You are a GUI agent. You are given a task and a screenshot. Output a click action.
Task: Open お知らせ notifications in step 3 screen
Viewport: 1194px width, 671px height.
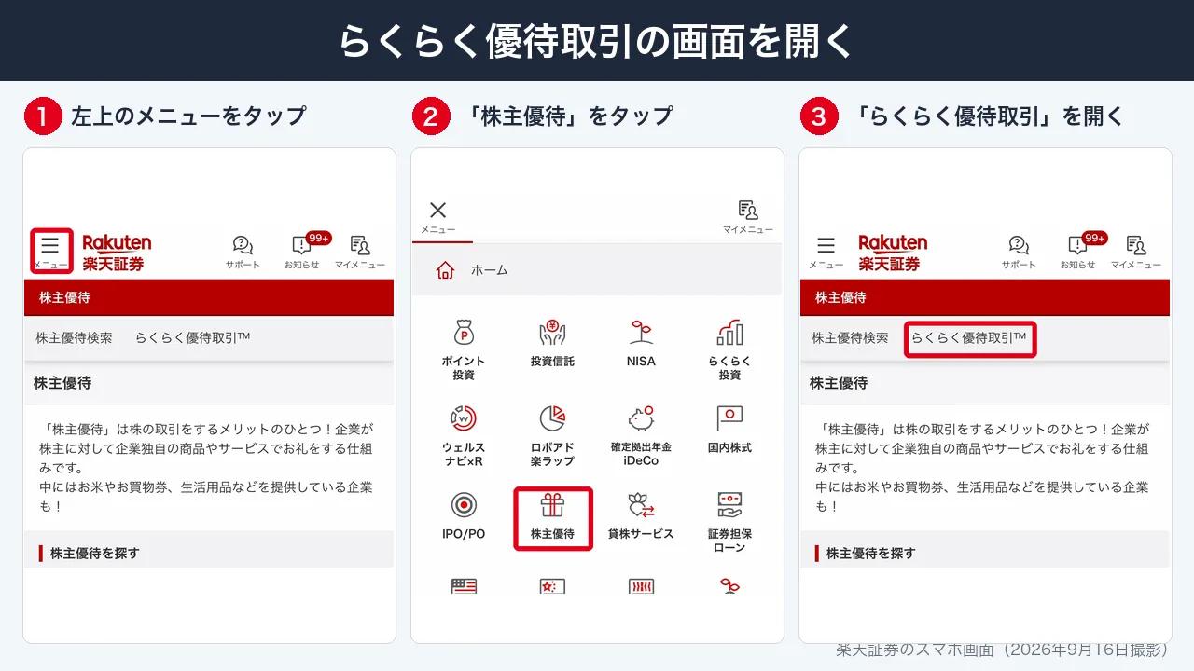point(1078,252)
